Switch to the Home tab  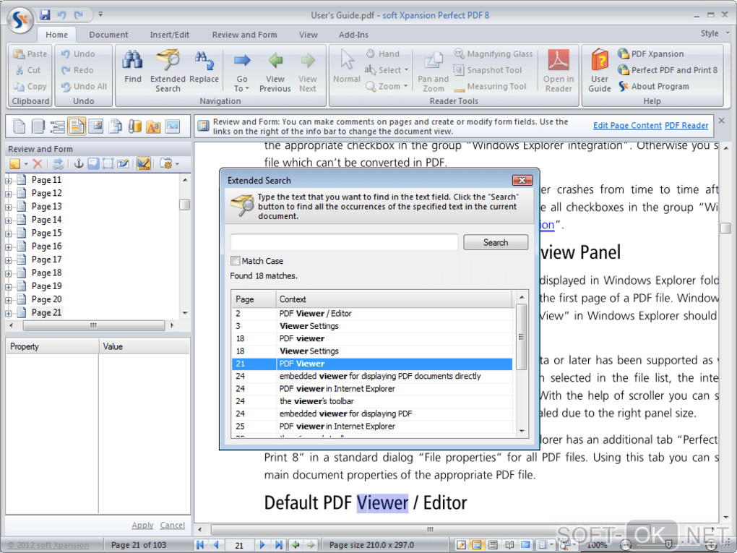click(56, 35)
